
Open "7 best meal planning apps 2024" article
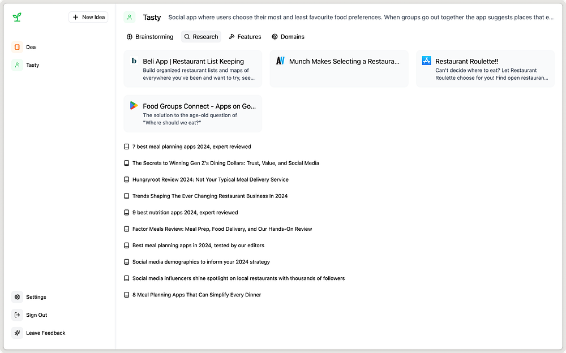point(191,147)
